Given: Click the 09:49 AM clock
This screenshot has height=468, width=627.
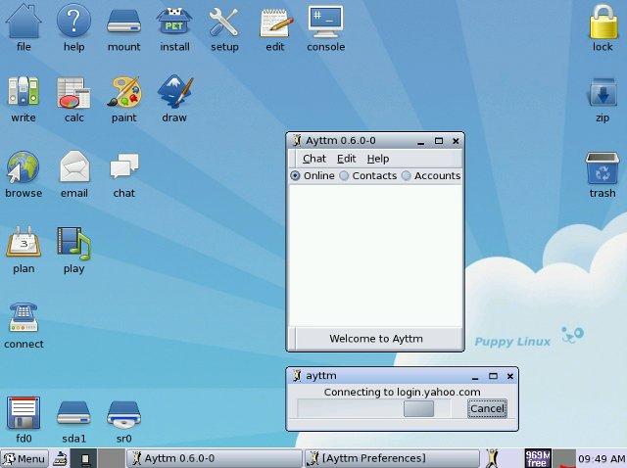Looking at the screenshot, I should (602, 458).
